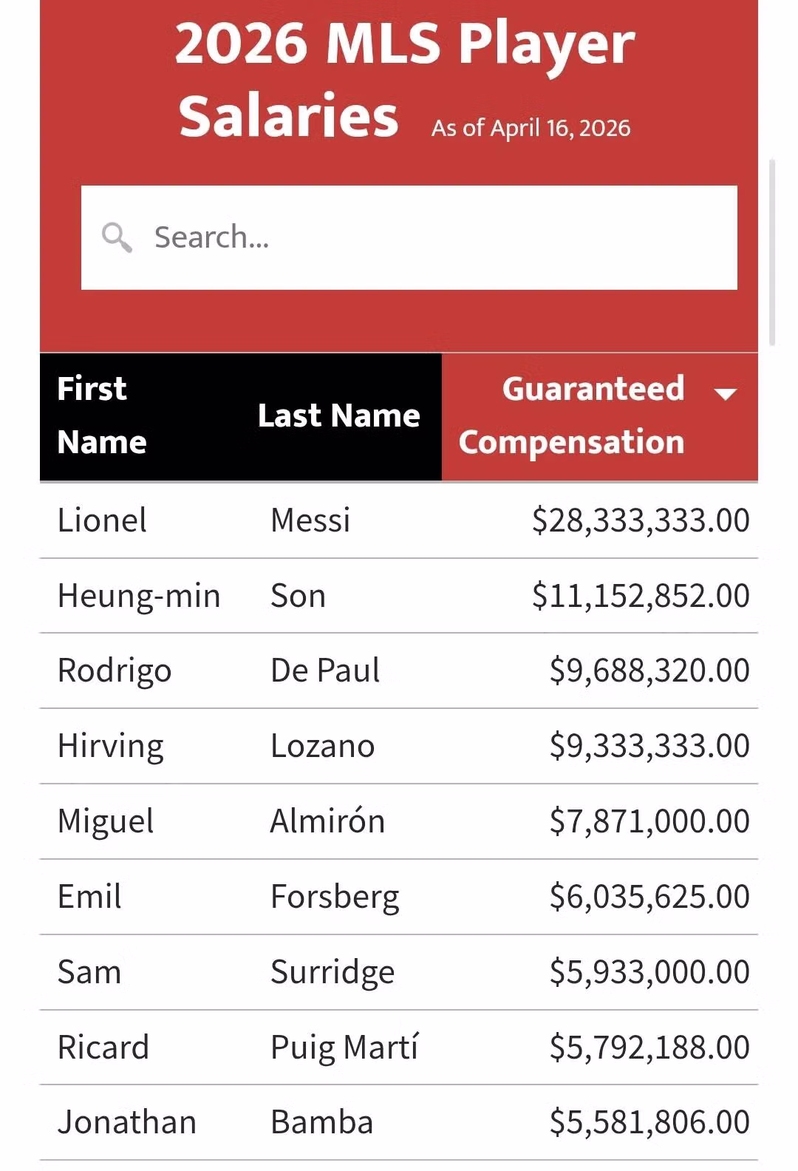The image size is (798, 1171).
Task: Click the Search input field
Action: coord(409,237)
